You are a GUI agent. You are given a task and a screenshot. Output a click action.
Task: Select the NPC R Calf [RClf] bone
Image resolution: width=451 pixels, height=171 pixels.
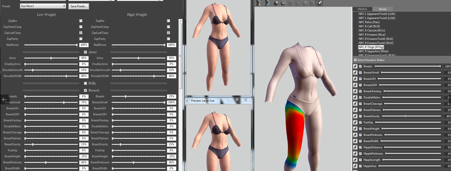(x=369, y=26)
